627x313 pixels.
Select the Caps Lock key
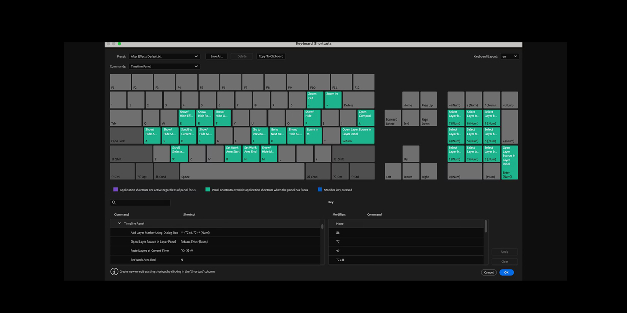coord(126,136)
